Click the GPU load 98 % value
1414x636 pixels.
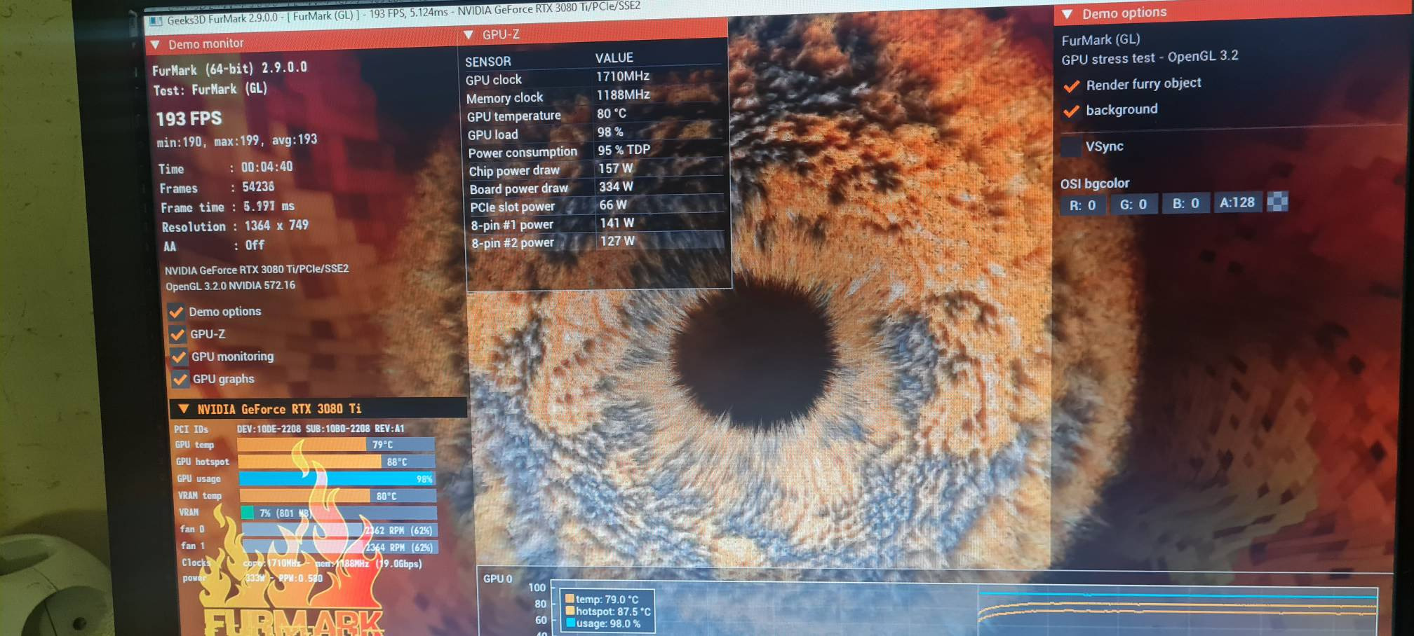click(x=610, y=132)
